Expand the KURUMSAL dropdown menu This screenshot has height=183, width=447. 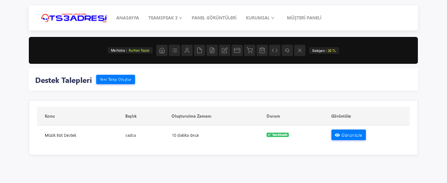tap(260, 18)
